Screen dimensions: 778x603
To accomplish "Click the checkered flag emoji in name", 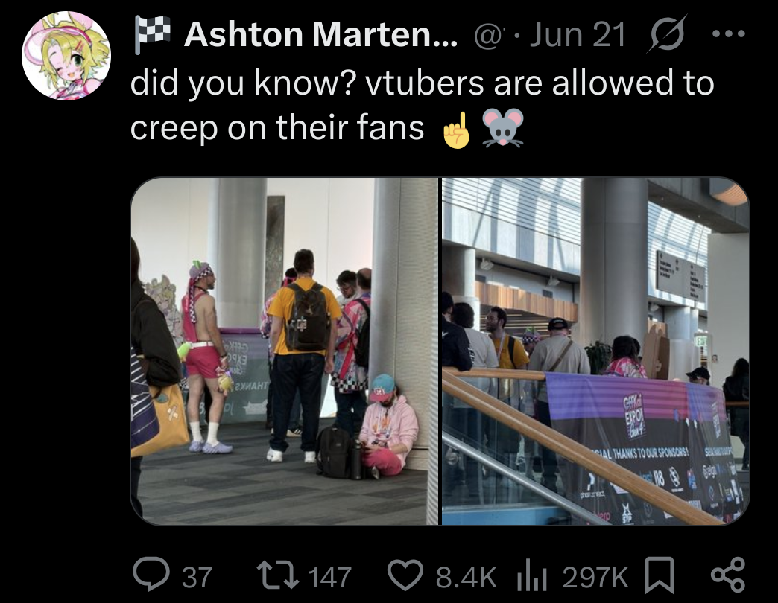I will pyautogui.click(x=152, y=33).
